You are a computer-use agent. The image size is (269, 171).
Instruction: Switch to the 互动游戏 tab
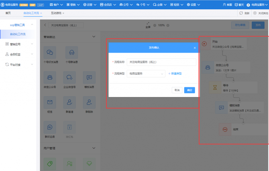tap(56, 13)
